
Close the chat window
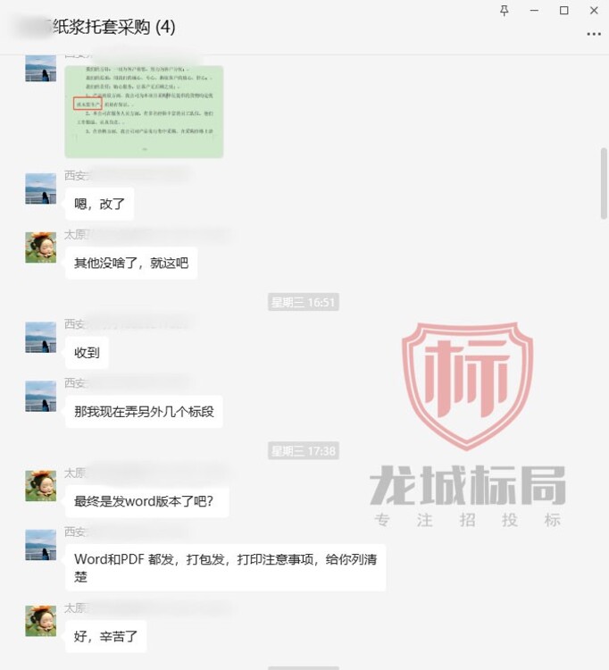point(594,11)
